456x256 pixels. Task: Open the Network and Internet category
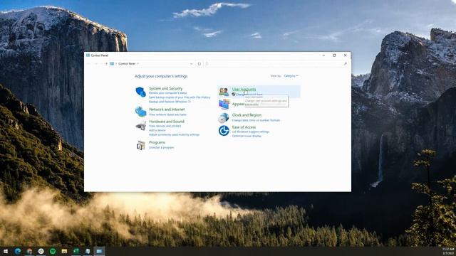pos(167,109)
